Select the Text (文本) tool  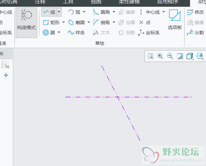[x=101, y=33]
